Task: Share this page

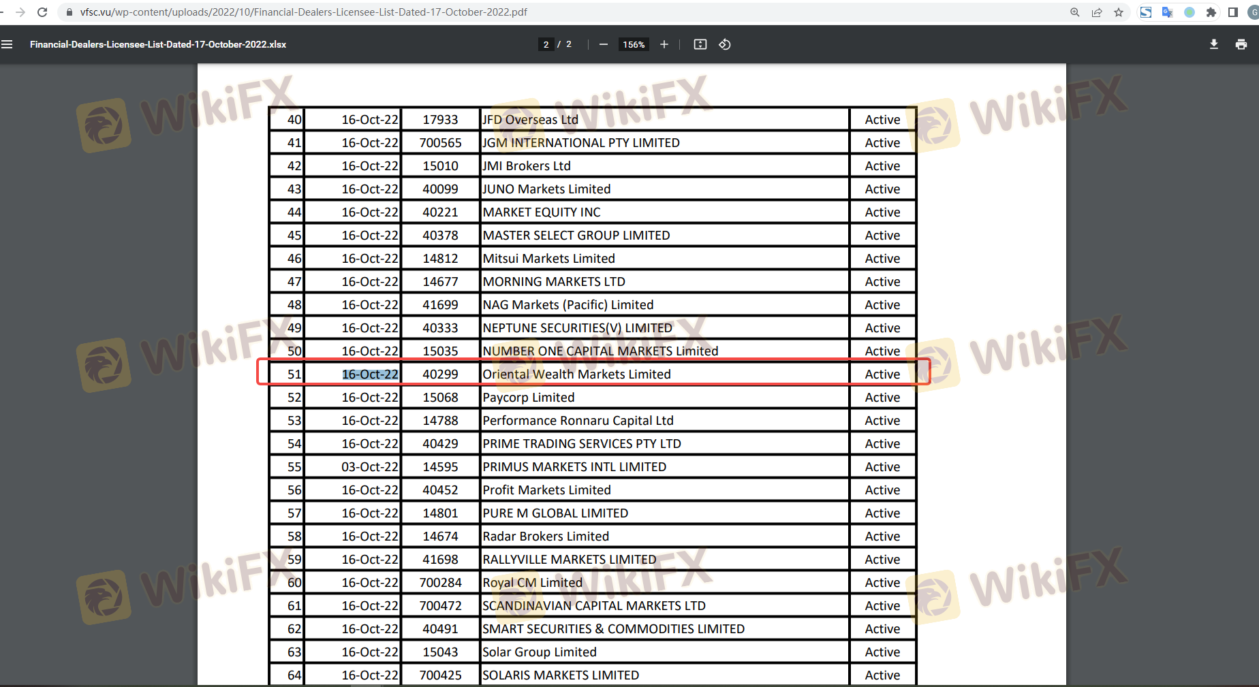Action: click(1096, 12)
